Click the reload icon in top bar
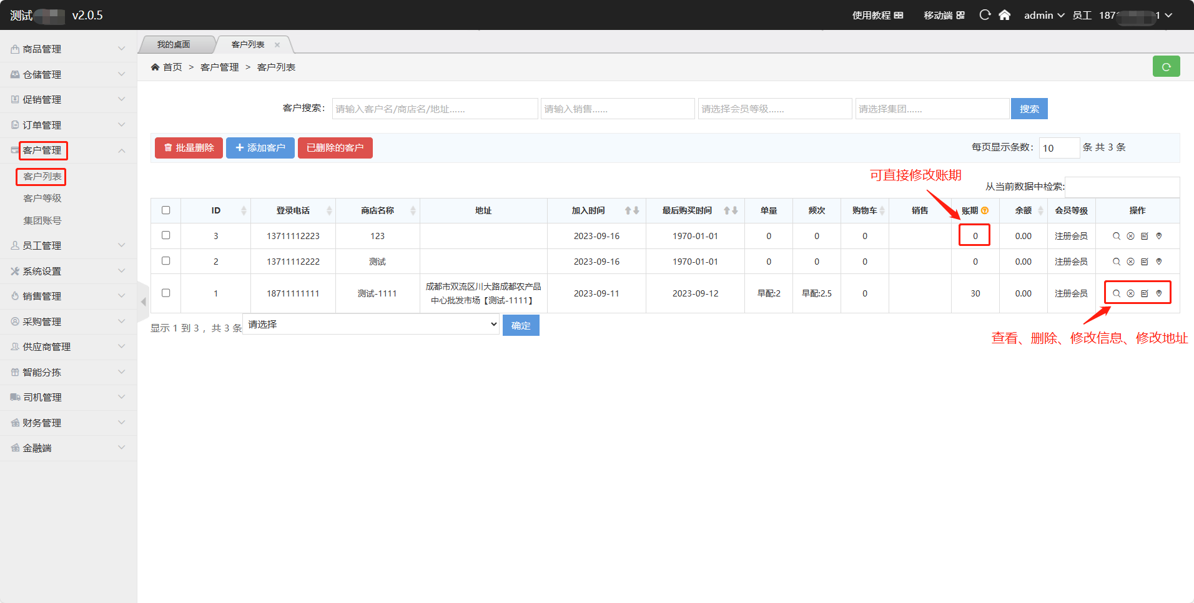This screenshot has width=1194, height=603. tap(985, 15)
